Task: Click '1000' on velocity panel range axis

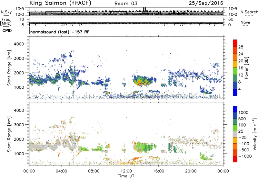Action: pos(19,154)
